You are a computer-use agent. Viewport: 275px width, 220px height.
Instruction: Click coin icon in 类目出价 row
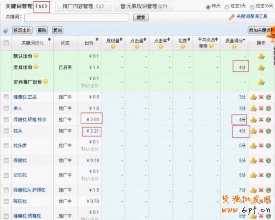tap(261, 67)
